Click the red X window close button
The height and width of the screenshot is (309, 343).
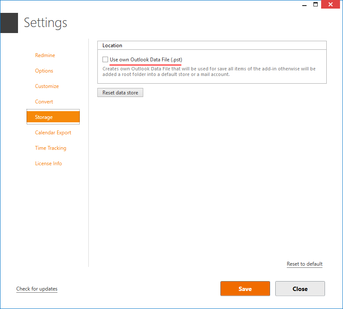tap(331, 4)
